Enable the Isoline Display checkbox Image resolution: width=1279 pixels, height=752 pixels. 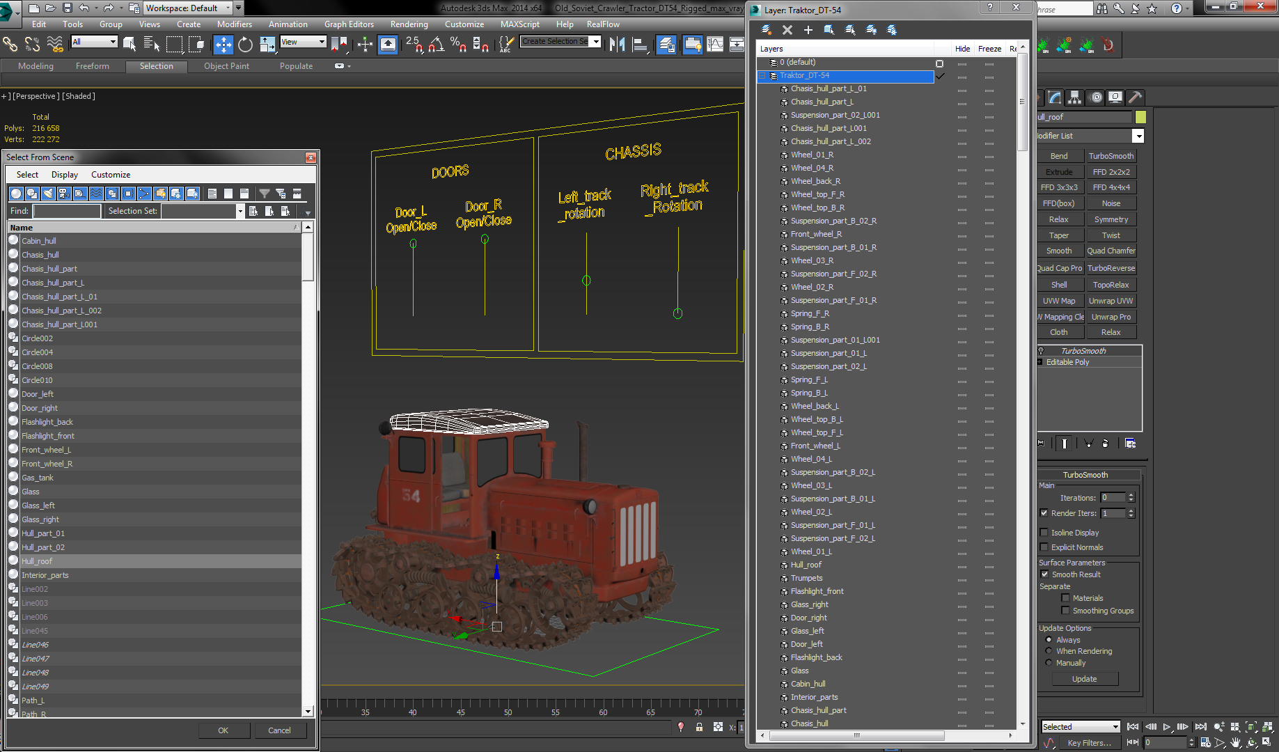tap(1044, 532)
